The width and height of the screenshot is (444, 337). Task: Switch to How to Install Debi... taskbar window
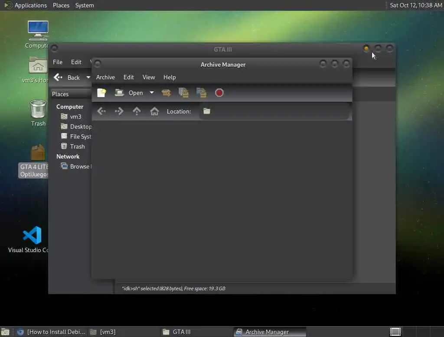click(51, 332)
